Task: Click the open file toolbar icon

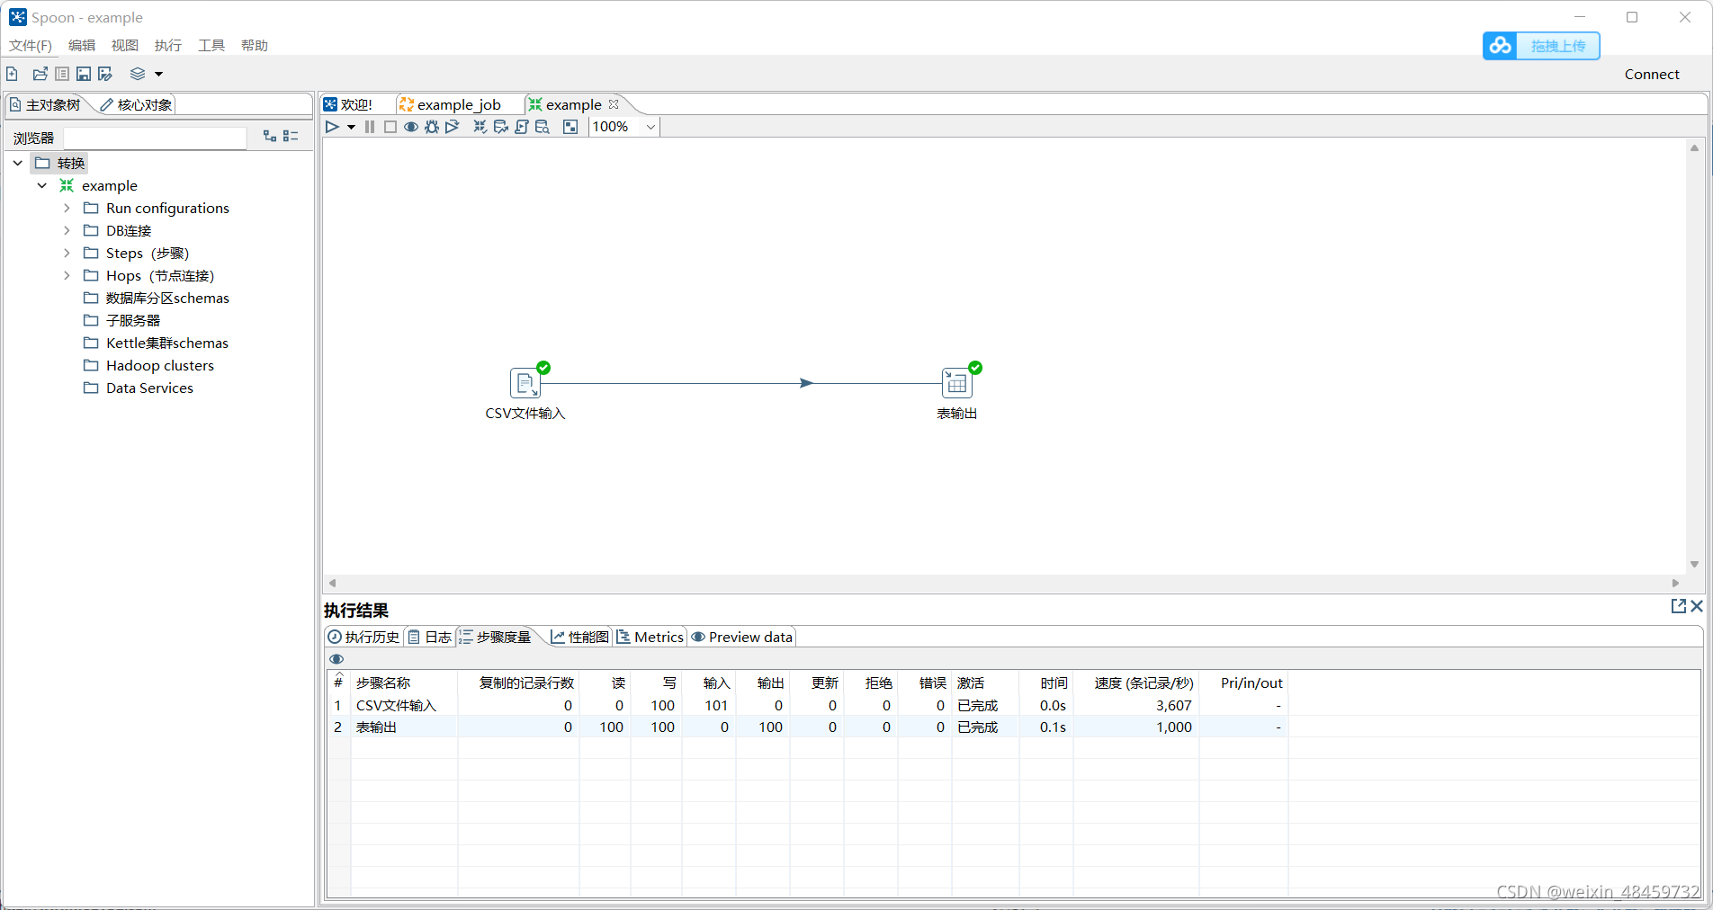Action: point(40,74)
